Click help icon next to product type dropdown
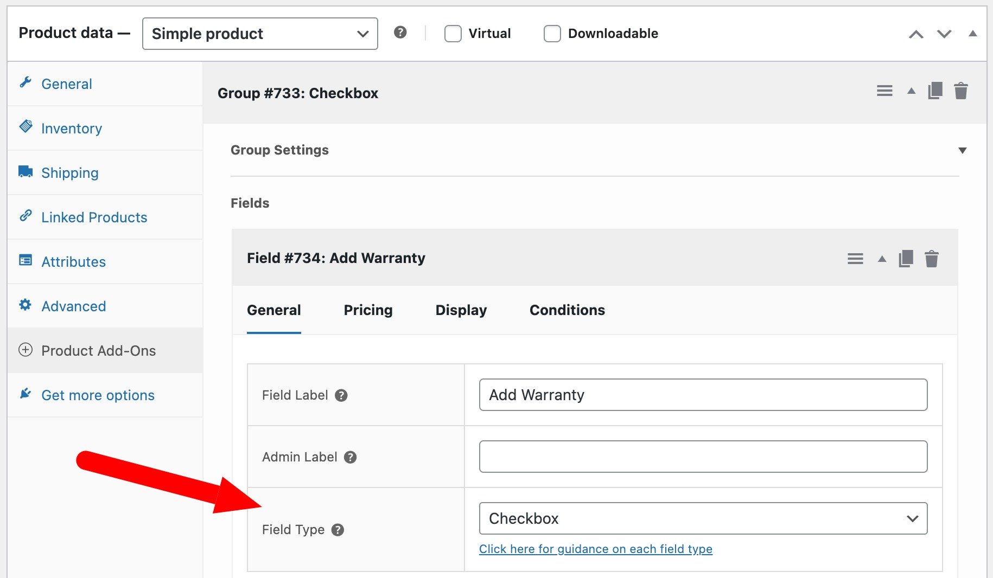Viewport: 993px width, 578px height. (400, 33)
